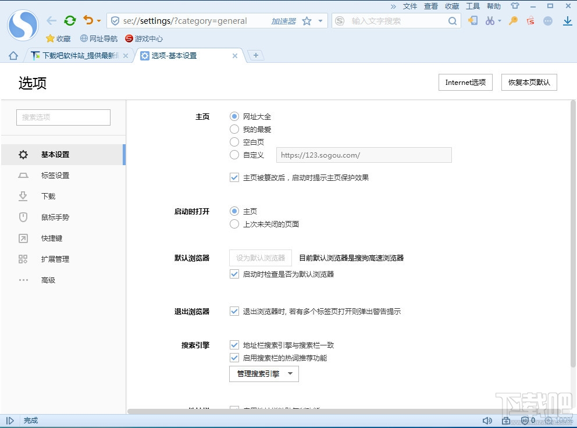Image resolution: width=577 pixels, height=428 pixels.
Task: Open 标签设置 in the sidebar
Action: coord(63,176)
